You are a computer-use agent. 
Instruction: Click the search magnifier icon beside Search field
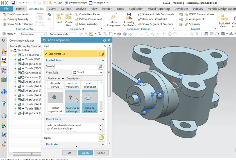[101, 67]
